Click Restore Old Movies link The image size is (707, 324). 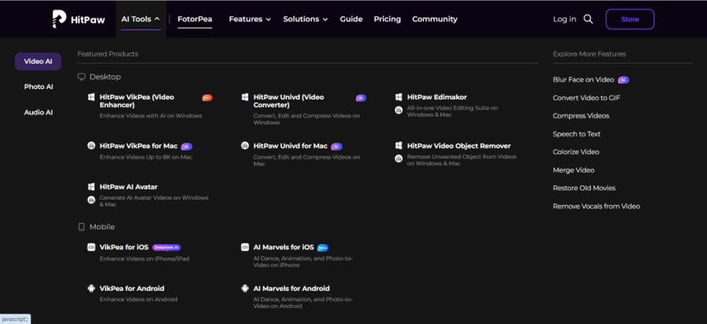(584, 188)
